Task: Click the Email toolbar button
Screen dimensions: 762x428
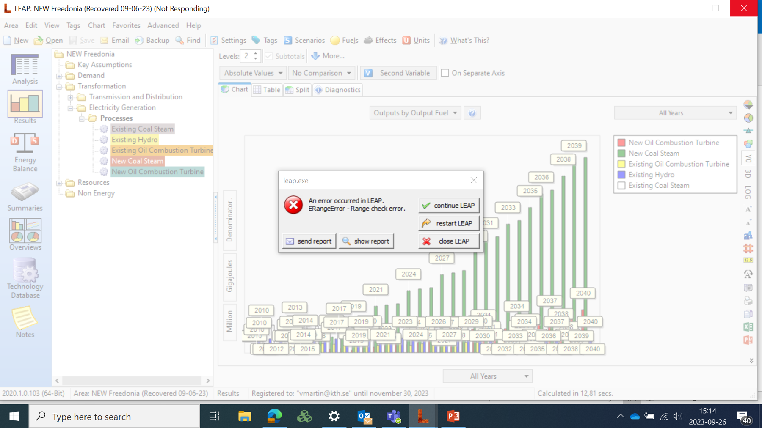Action: (115, 40)
